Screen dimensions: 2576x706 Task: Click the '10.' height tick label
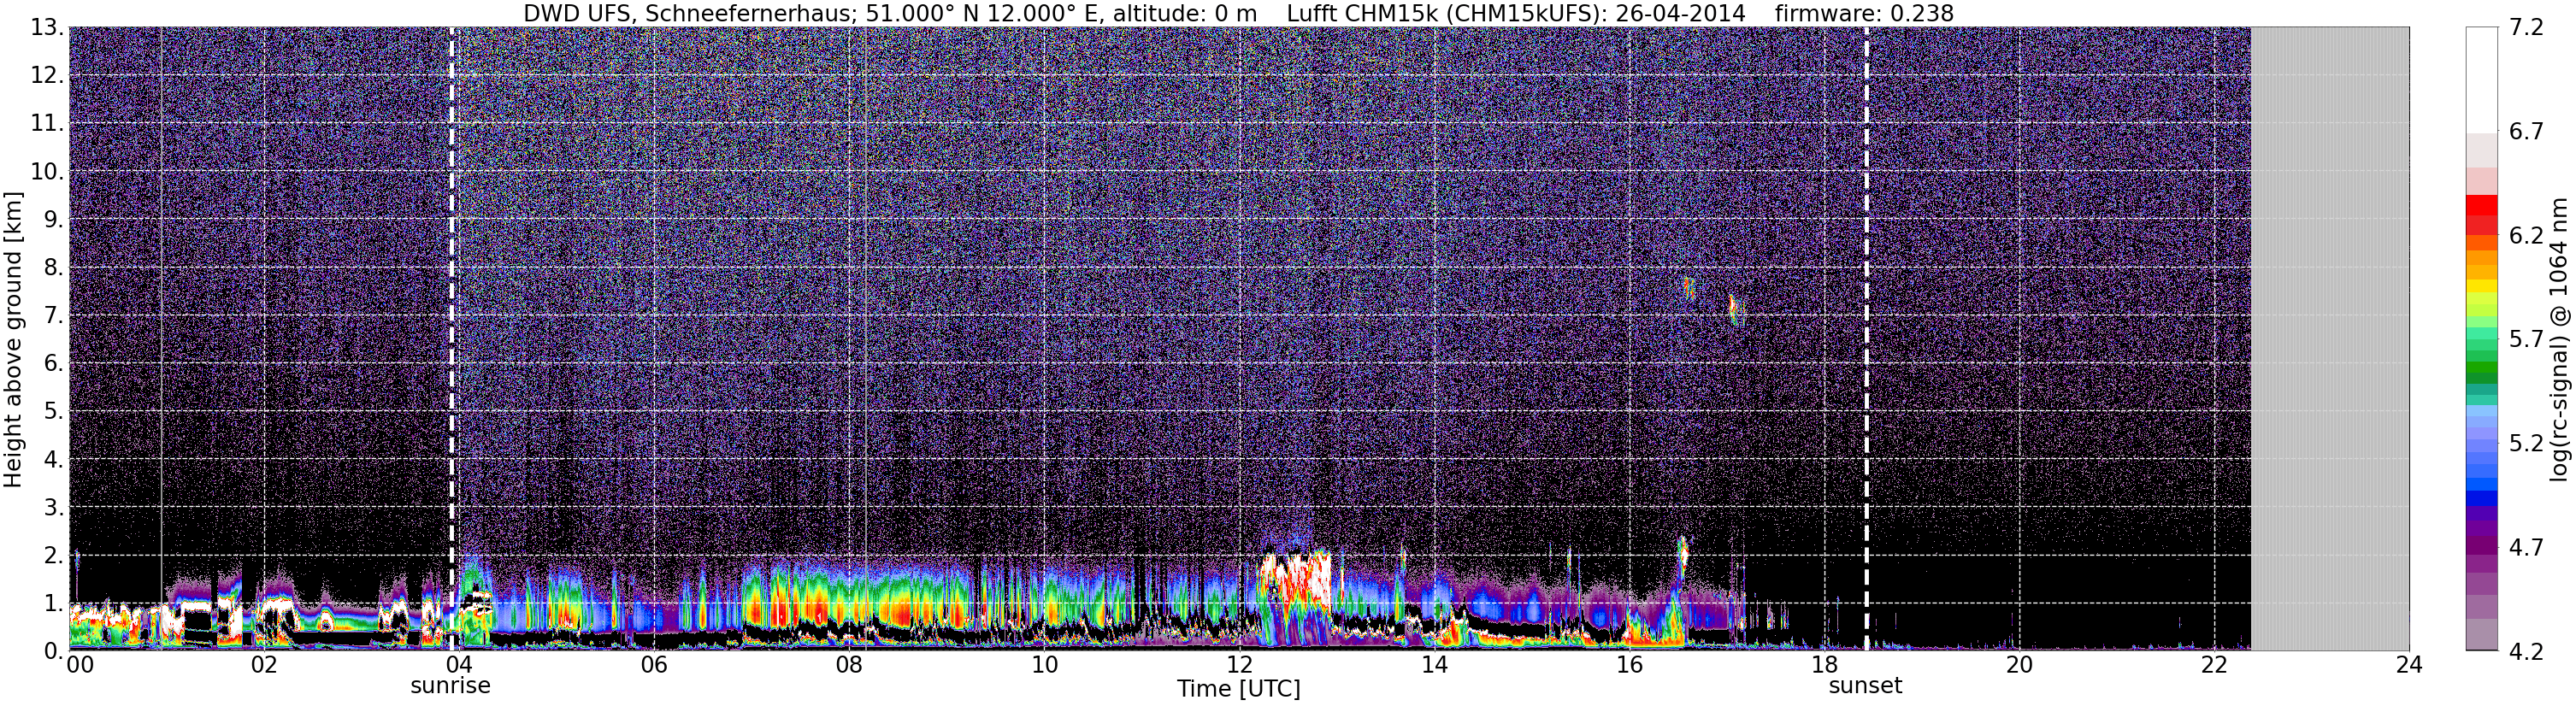coord(47,172)
